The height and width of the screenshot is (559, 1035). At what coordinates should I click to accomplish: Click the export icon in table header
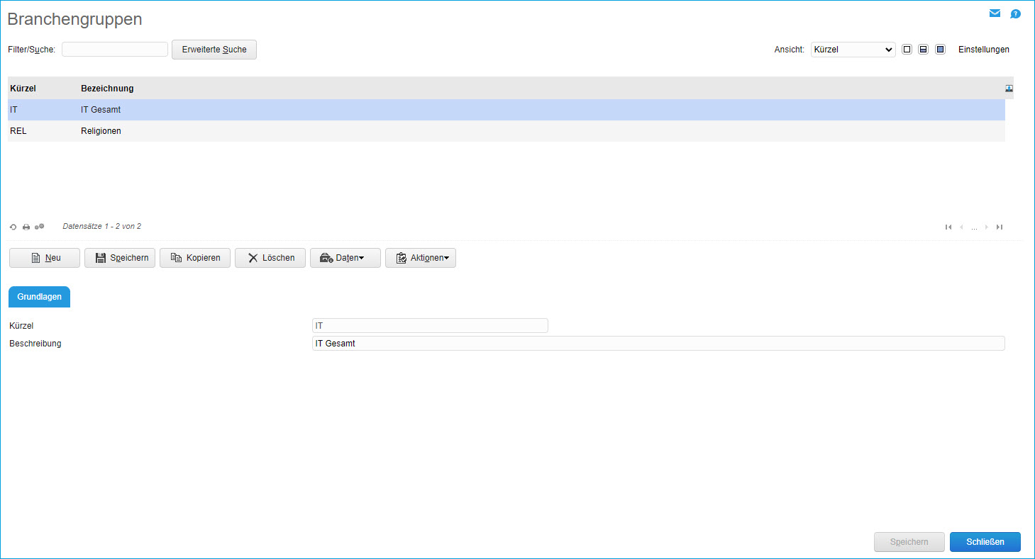point(1009,89)
